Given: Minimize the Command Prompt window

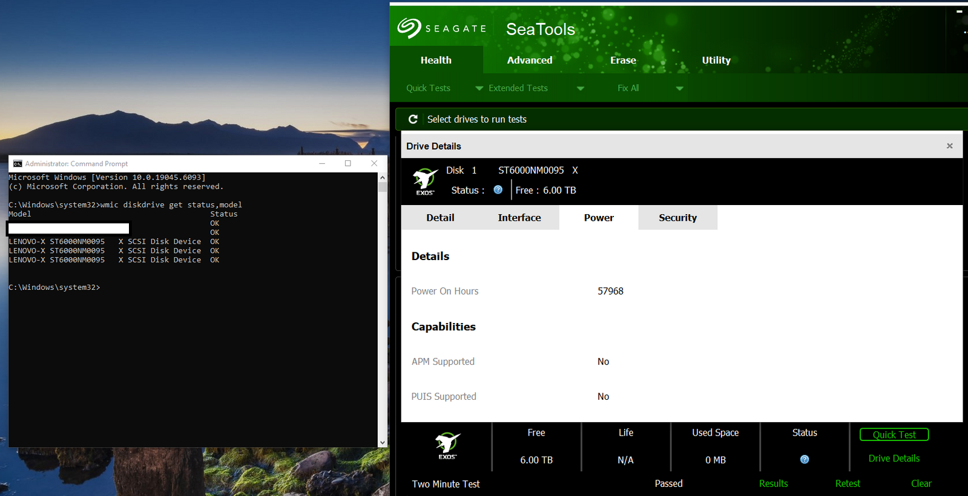Looking at the screenshot, I should (322, 163).
